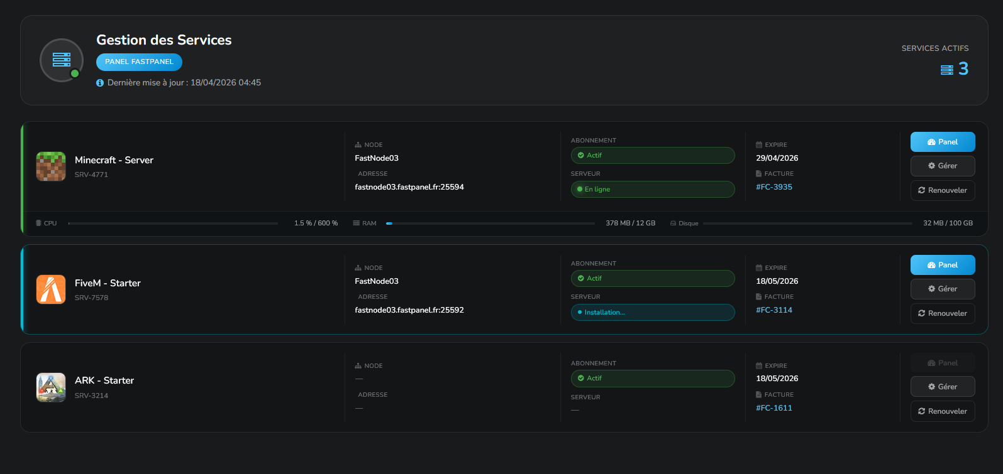Click the Disque drive icon
Viewport: 1003px width, 474px height.
coord(673,224)
